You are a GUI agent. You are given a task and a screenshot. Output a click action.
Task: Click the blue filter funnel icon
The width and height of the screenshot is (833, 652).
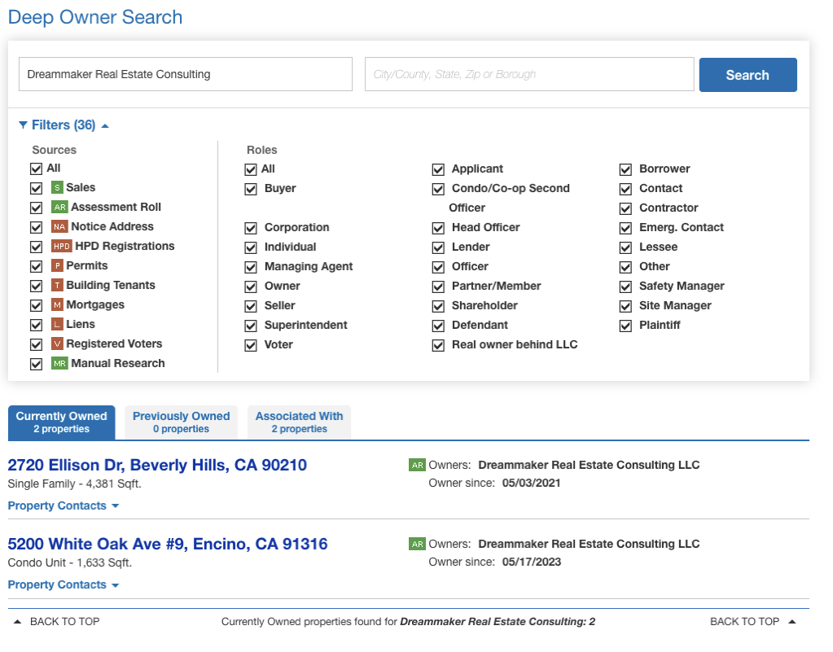(x=23, y=125)
